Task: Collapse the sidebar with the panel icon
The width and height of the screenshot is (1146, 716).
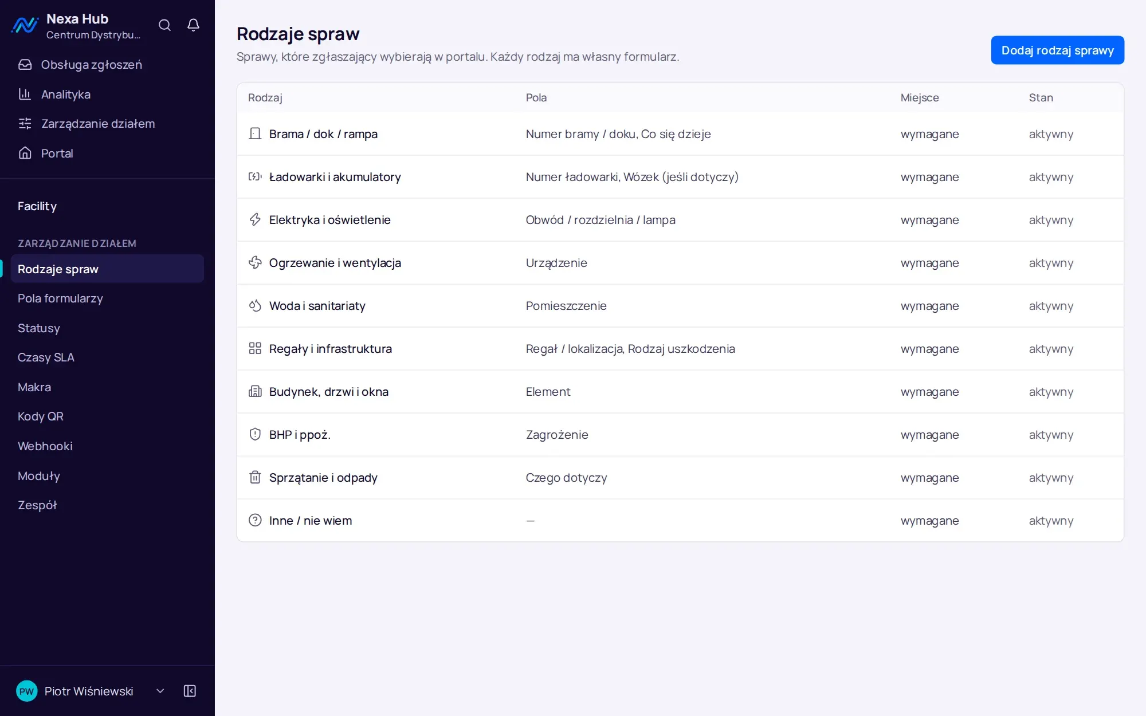Action: [x=190, y=691]
